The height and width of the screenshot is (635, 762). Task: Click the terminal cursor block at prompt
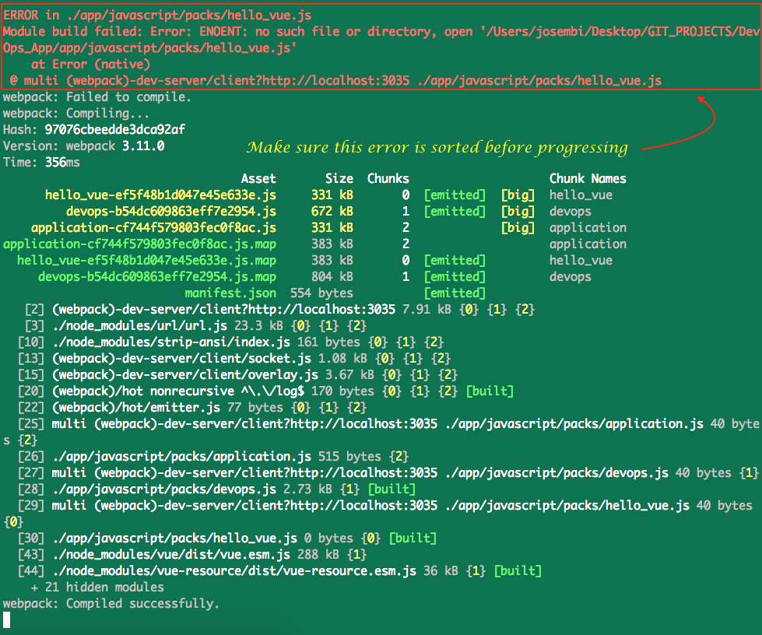click(6, 620)
